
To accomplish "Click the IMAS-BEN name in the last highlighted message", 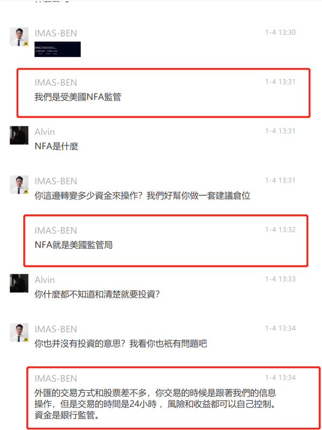I will tap(56, 378).
